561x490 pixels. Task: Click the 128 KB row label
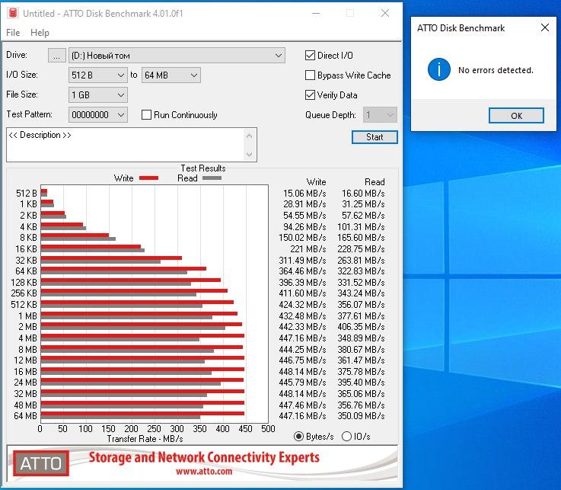tap(24, 282)
